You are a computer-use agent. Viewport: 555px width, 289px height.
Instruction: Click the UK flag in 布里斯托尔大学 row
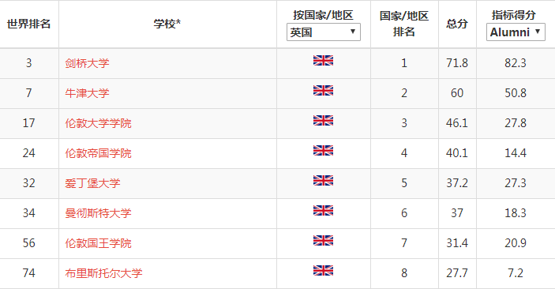point(323,271)
